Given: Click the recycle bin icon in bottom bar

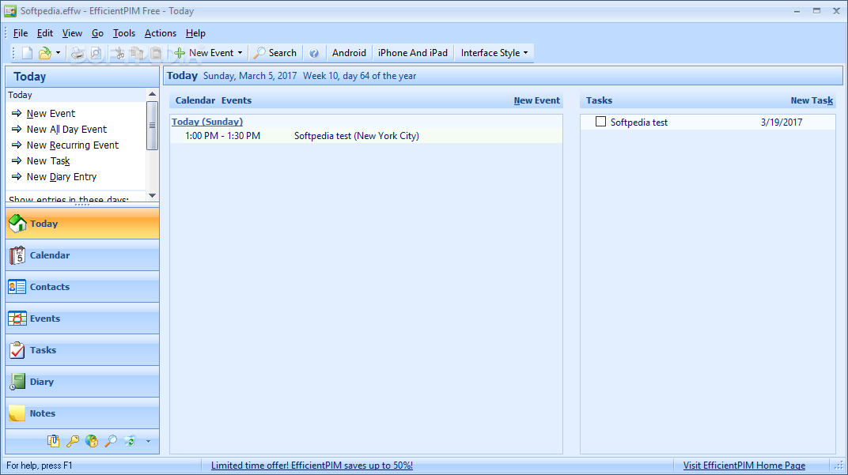Looking at the screenshot, I should coord(130,442).
